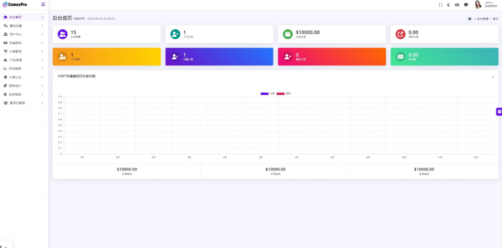Click the group icon beside 管理员管理
The image size is (502, 248).
pos(5,103)
